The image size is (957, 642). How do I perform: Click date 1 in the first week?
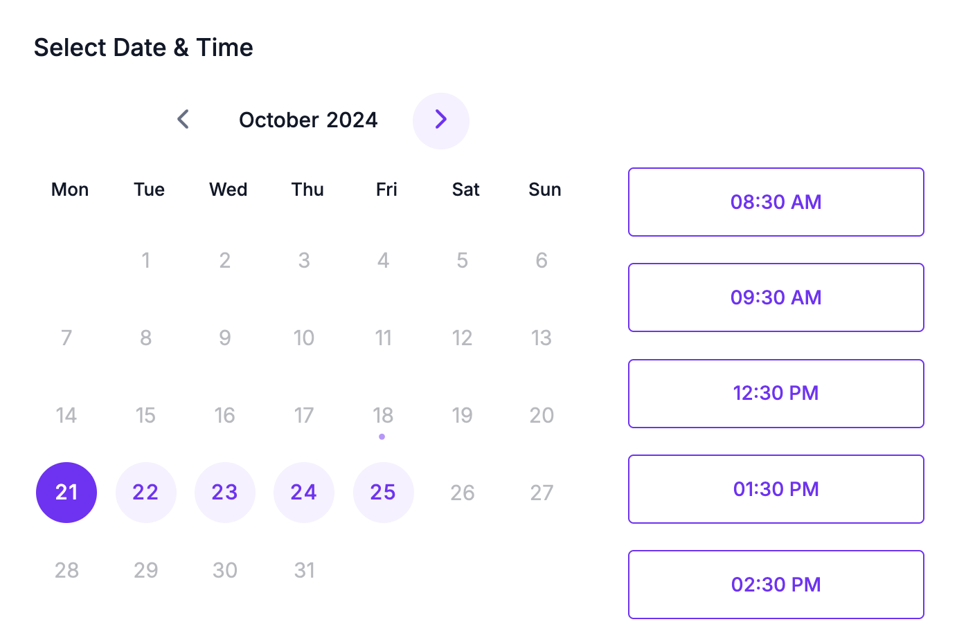coord(145,260)
